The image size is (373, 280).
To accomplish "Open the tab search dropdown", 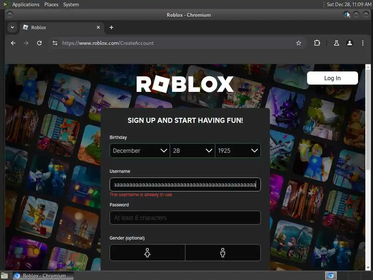I will click(x=12, y=27).
